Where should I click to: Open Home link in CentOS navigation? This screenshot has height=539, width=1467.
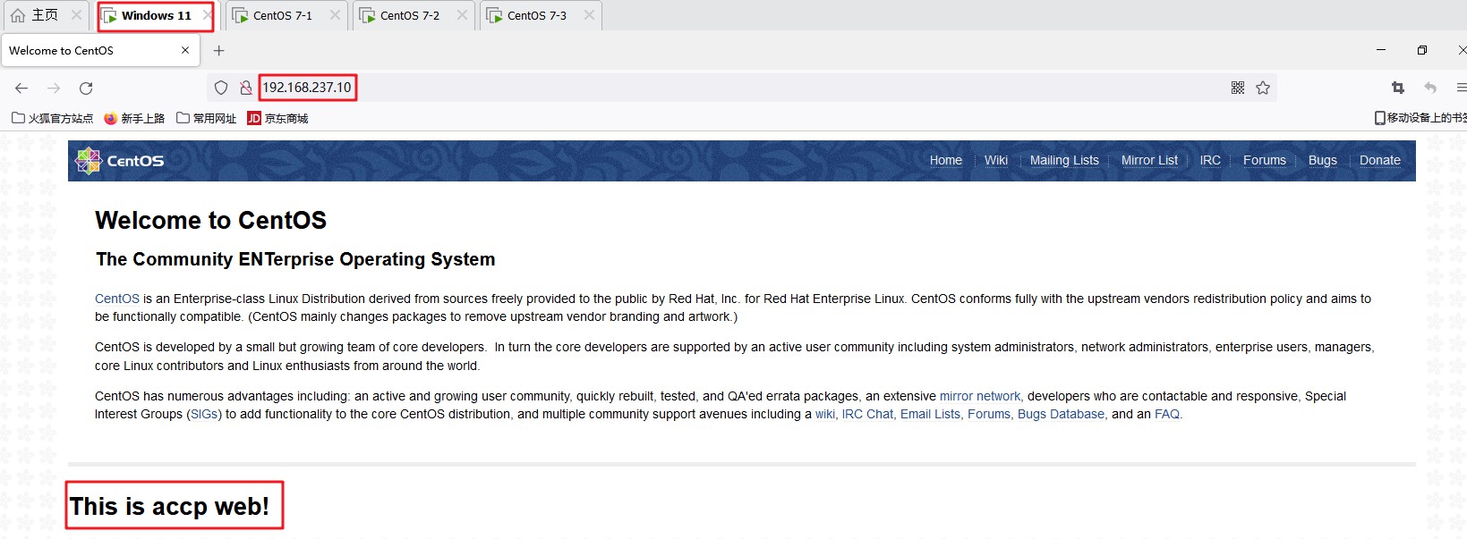point(945,160)
